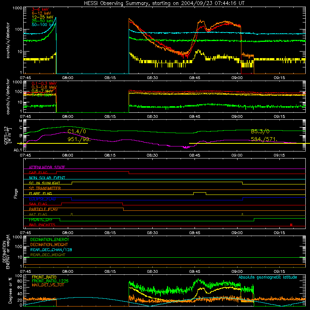Click the raised FLARE_FLAG segment near 08:45
310x310 pixels.
coord(200,192)
